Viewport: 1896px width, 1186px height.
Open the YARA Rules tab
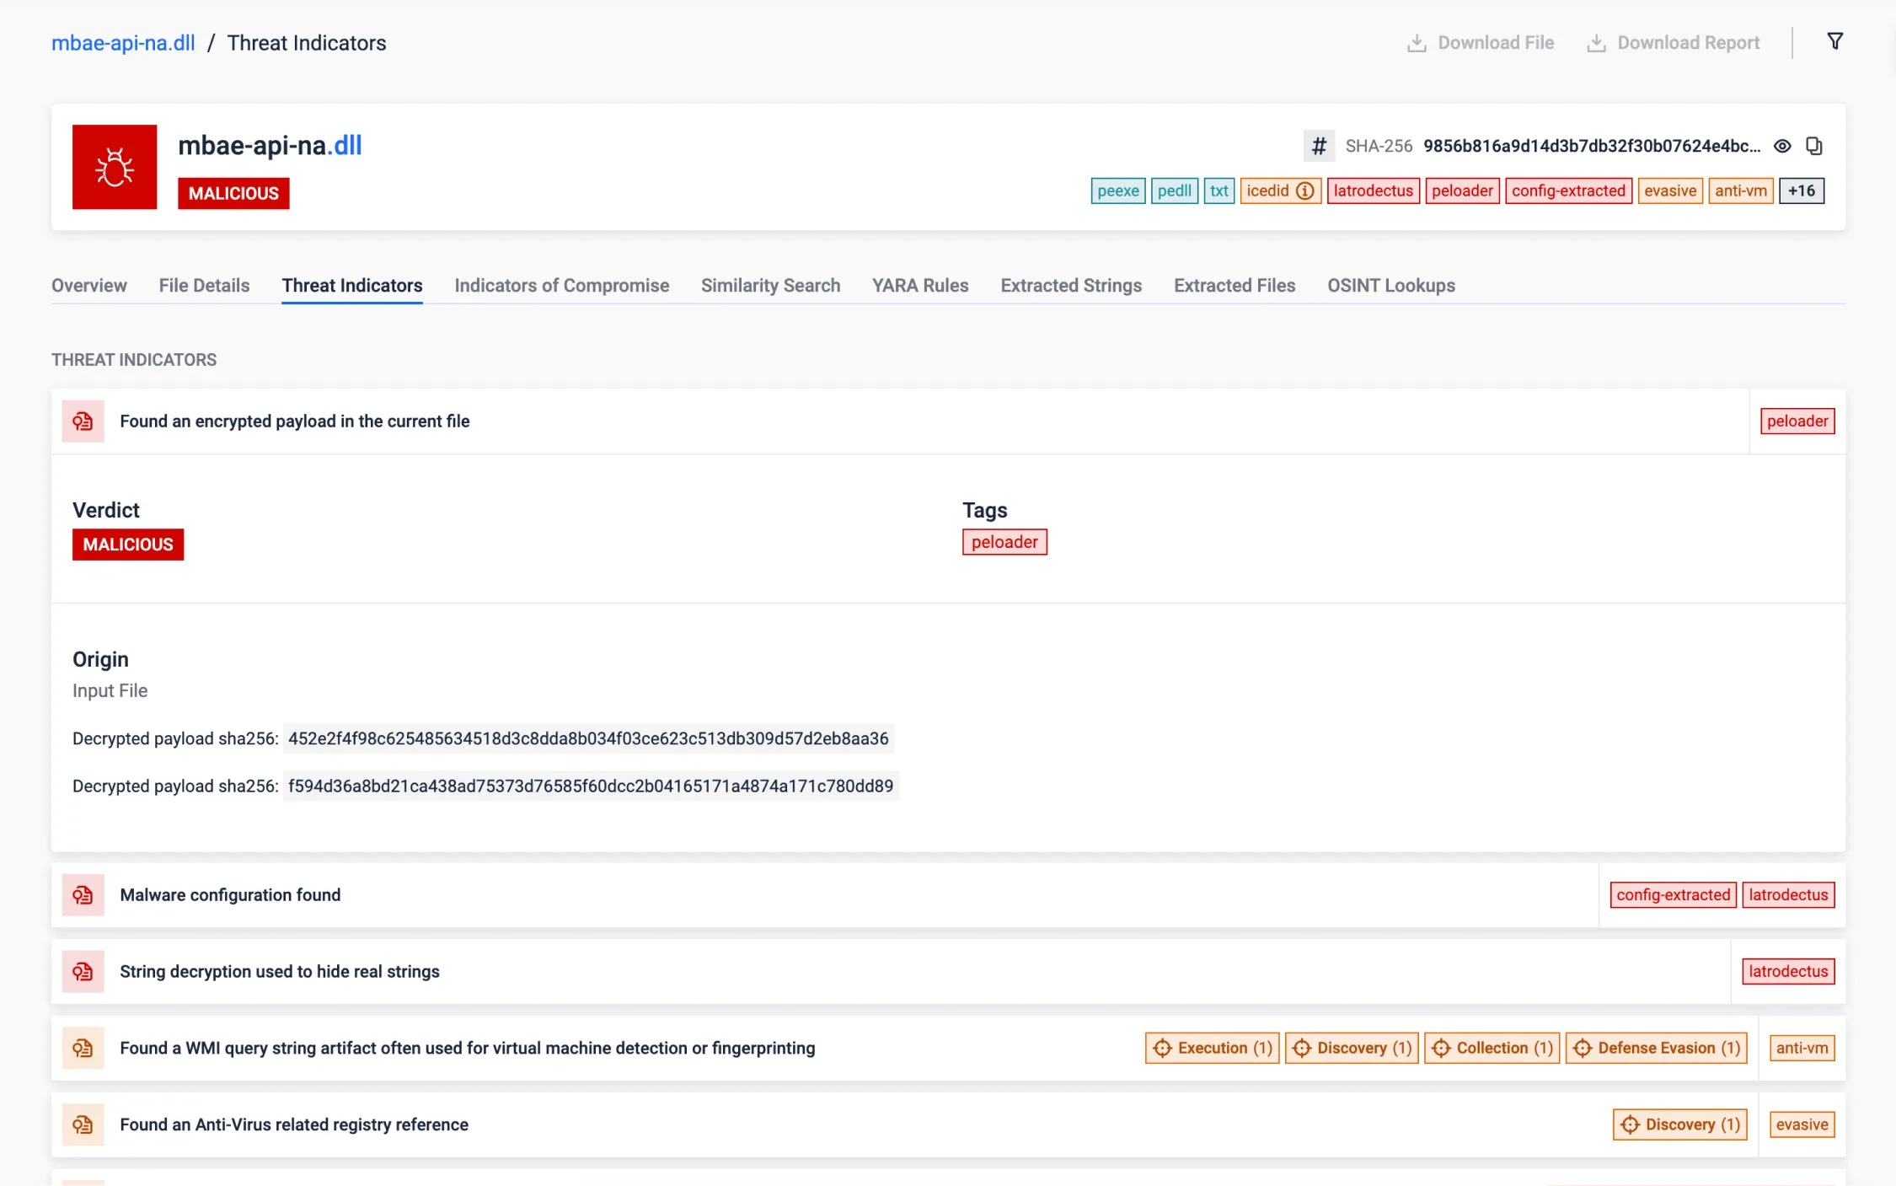tap(919, 285)
